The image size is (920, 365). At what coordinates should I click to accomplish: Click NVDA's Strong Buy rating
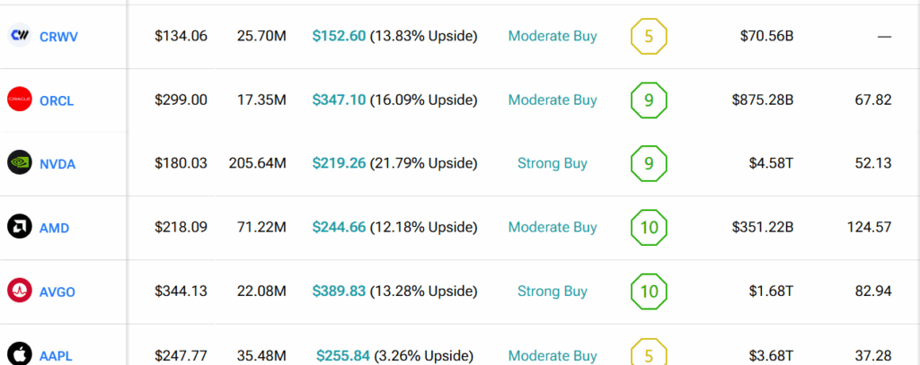[x=552, y=163]
